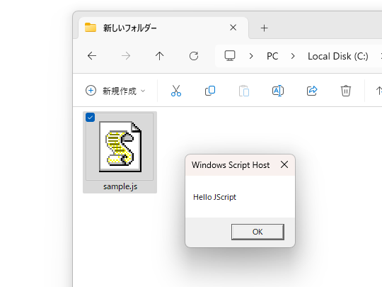Go up one folder level
The height and width of the screenshot is (287, 382).
(160, 56)
